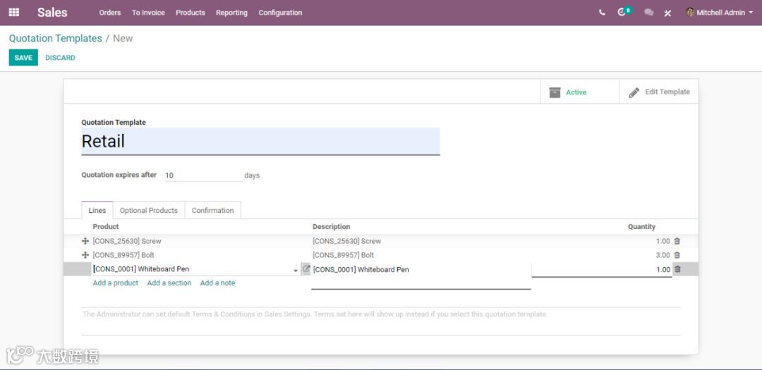Click the Sales app title
Image resolution: width=762 pixels, height=370 pixels.
coord(52,13)
